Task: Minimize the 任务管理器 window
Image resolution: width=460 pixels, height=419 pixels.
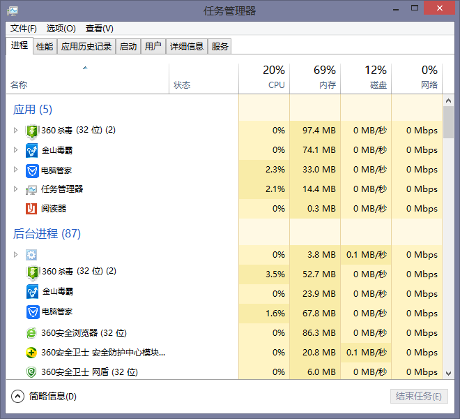Action: [396, 8]
